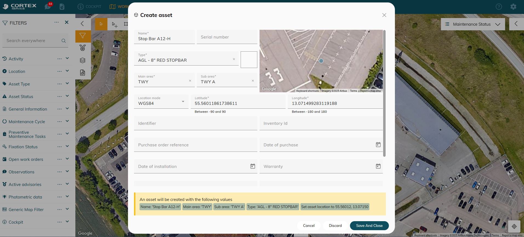Viewport: 524px width, 237px height.
Task: Open the COCKPIT menu in the top bar
Action: (x=90, y=7)
